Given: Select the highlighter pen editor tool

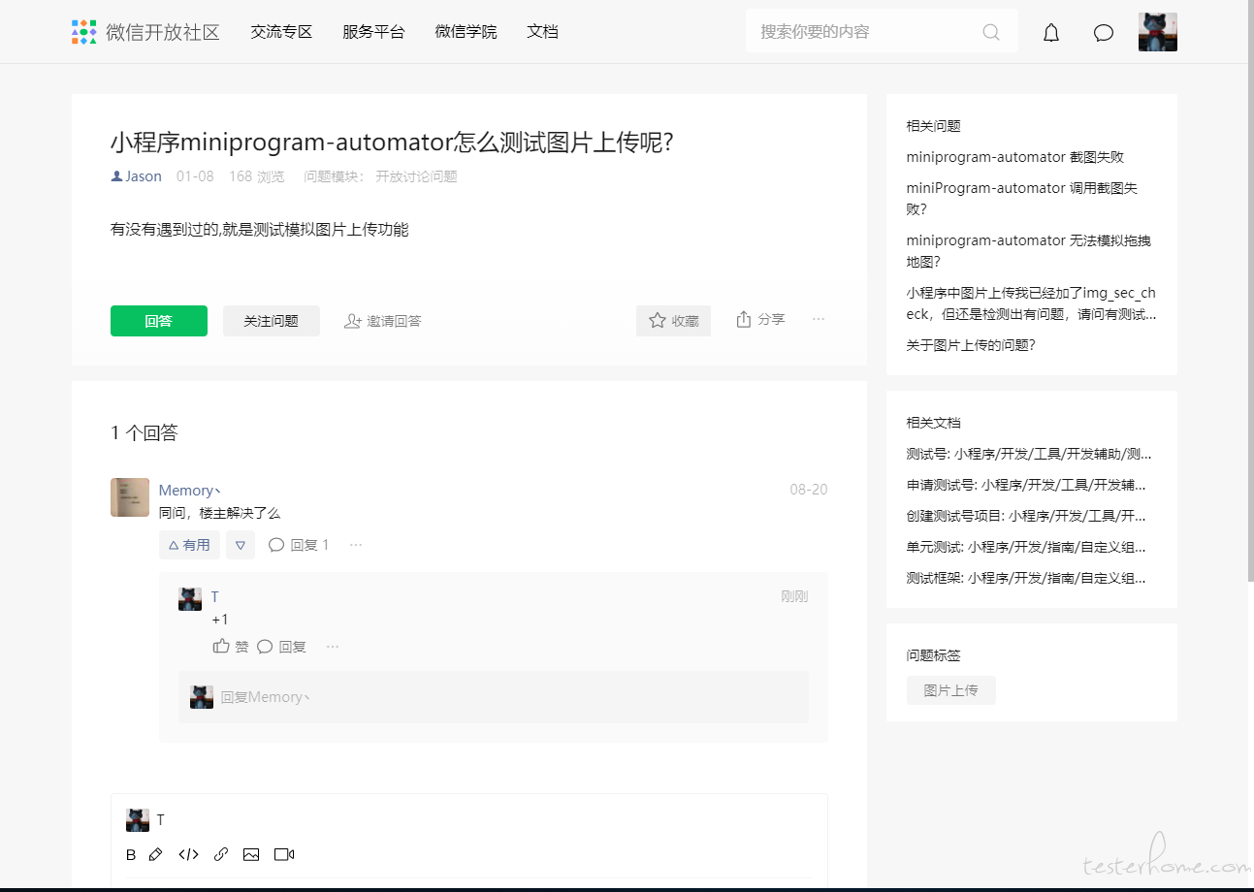Looking at the screenshot, I should (x=155, y=855).
